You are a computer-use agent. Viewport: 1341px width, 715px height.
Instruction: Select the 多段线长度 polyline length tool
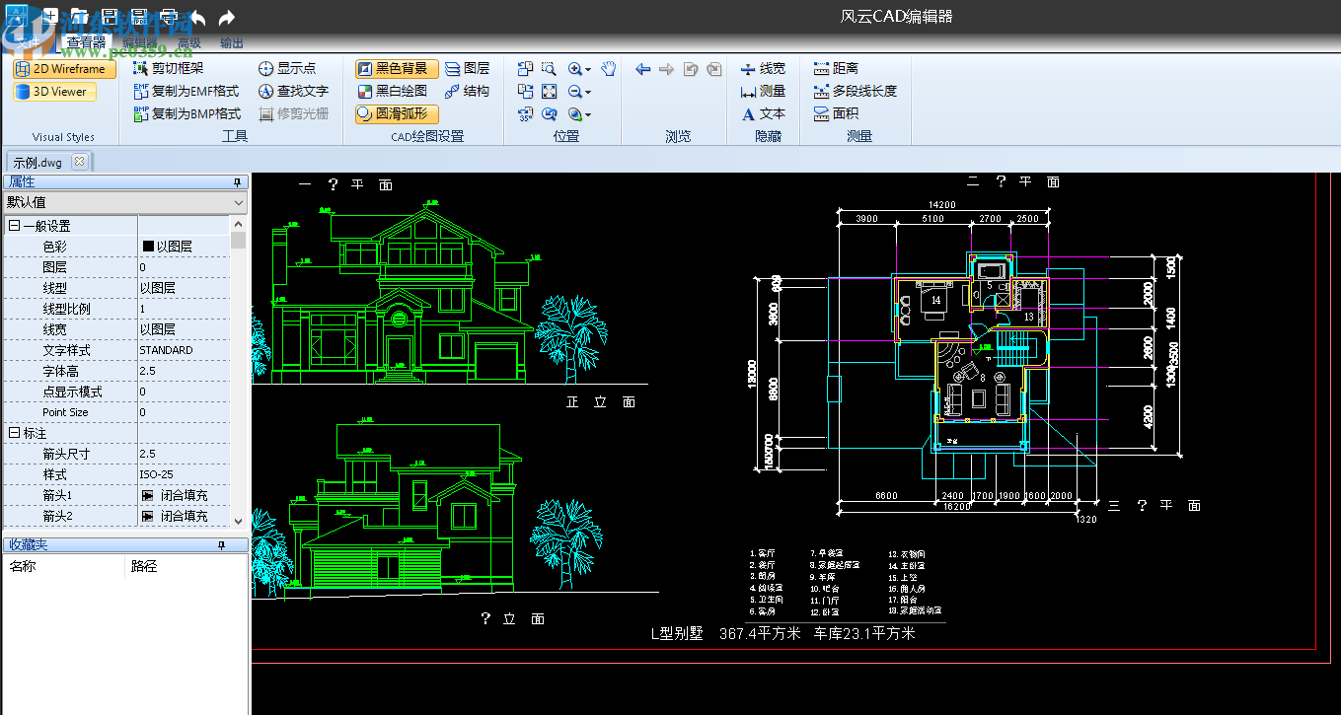[x=855, y=91]
